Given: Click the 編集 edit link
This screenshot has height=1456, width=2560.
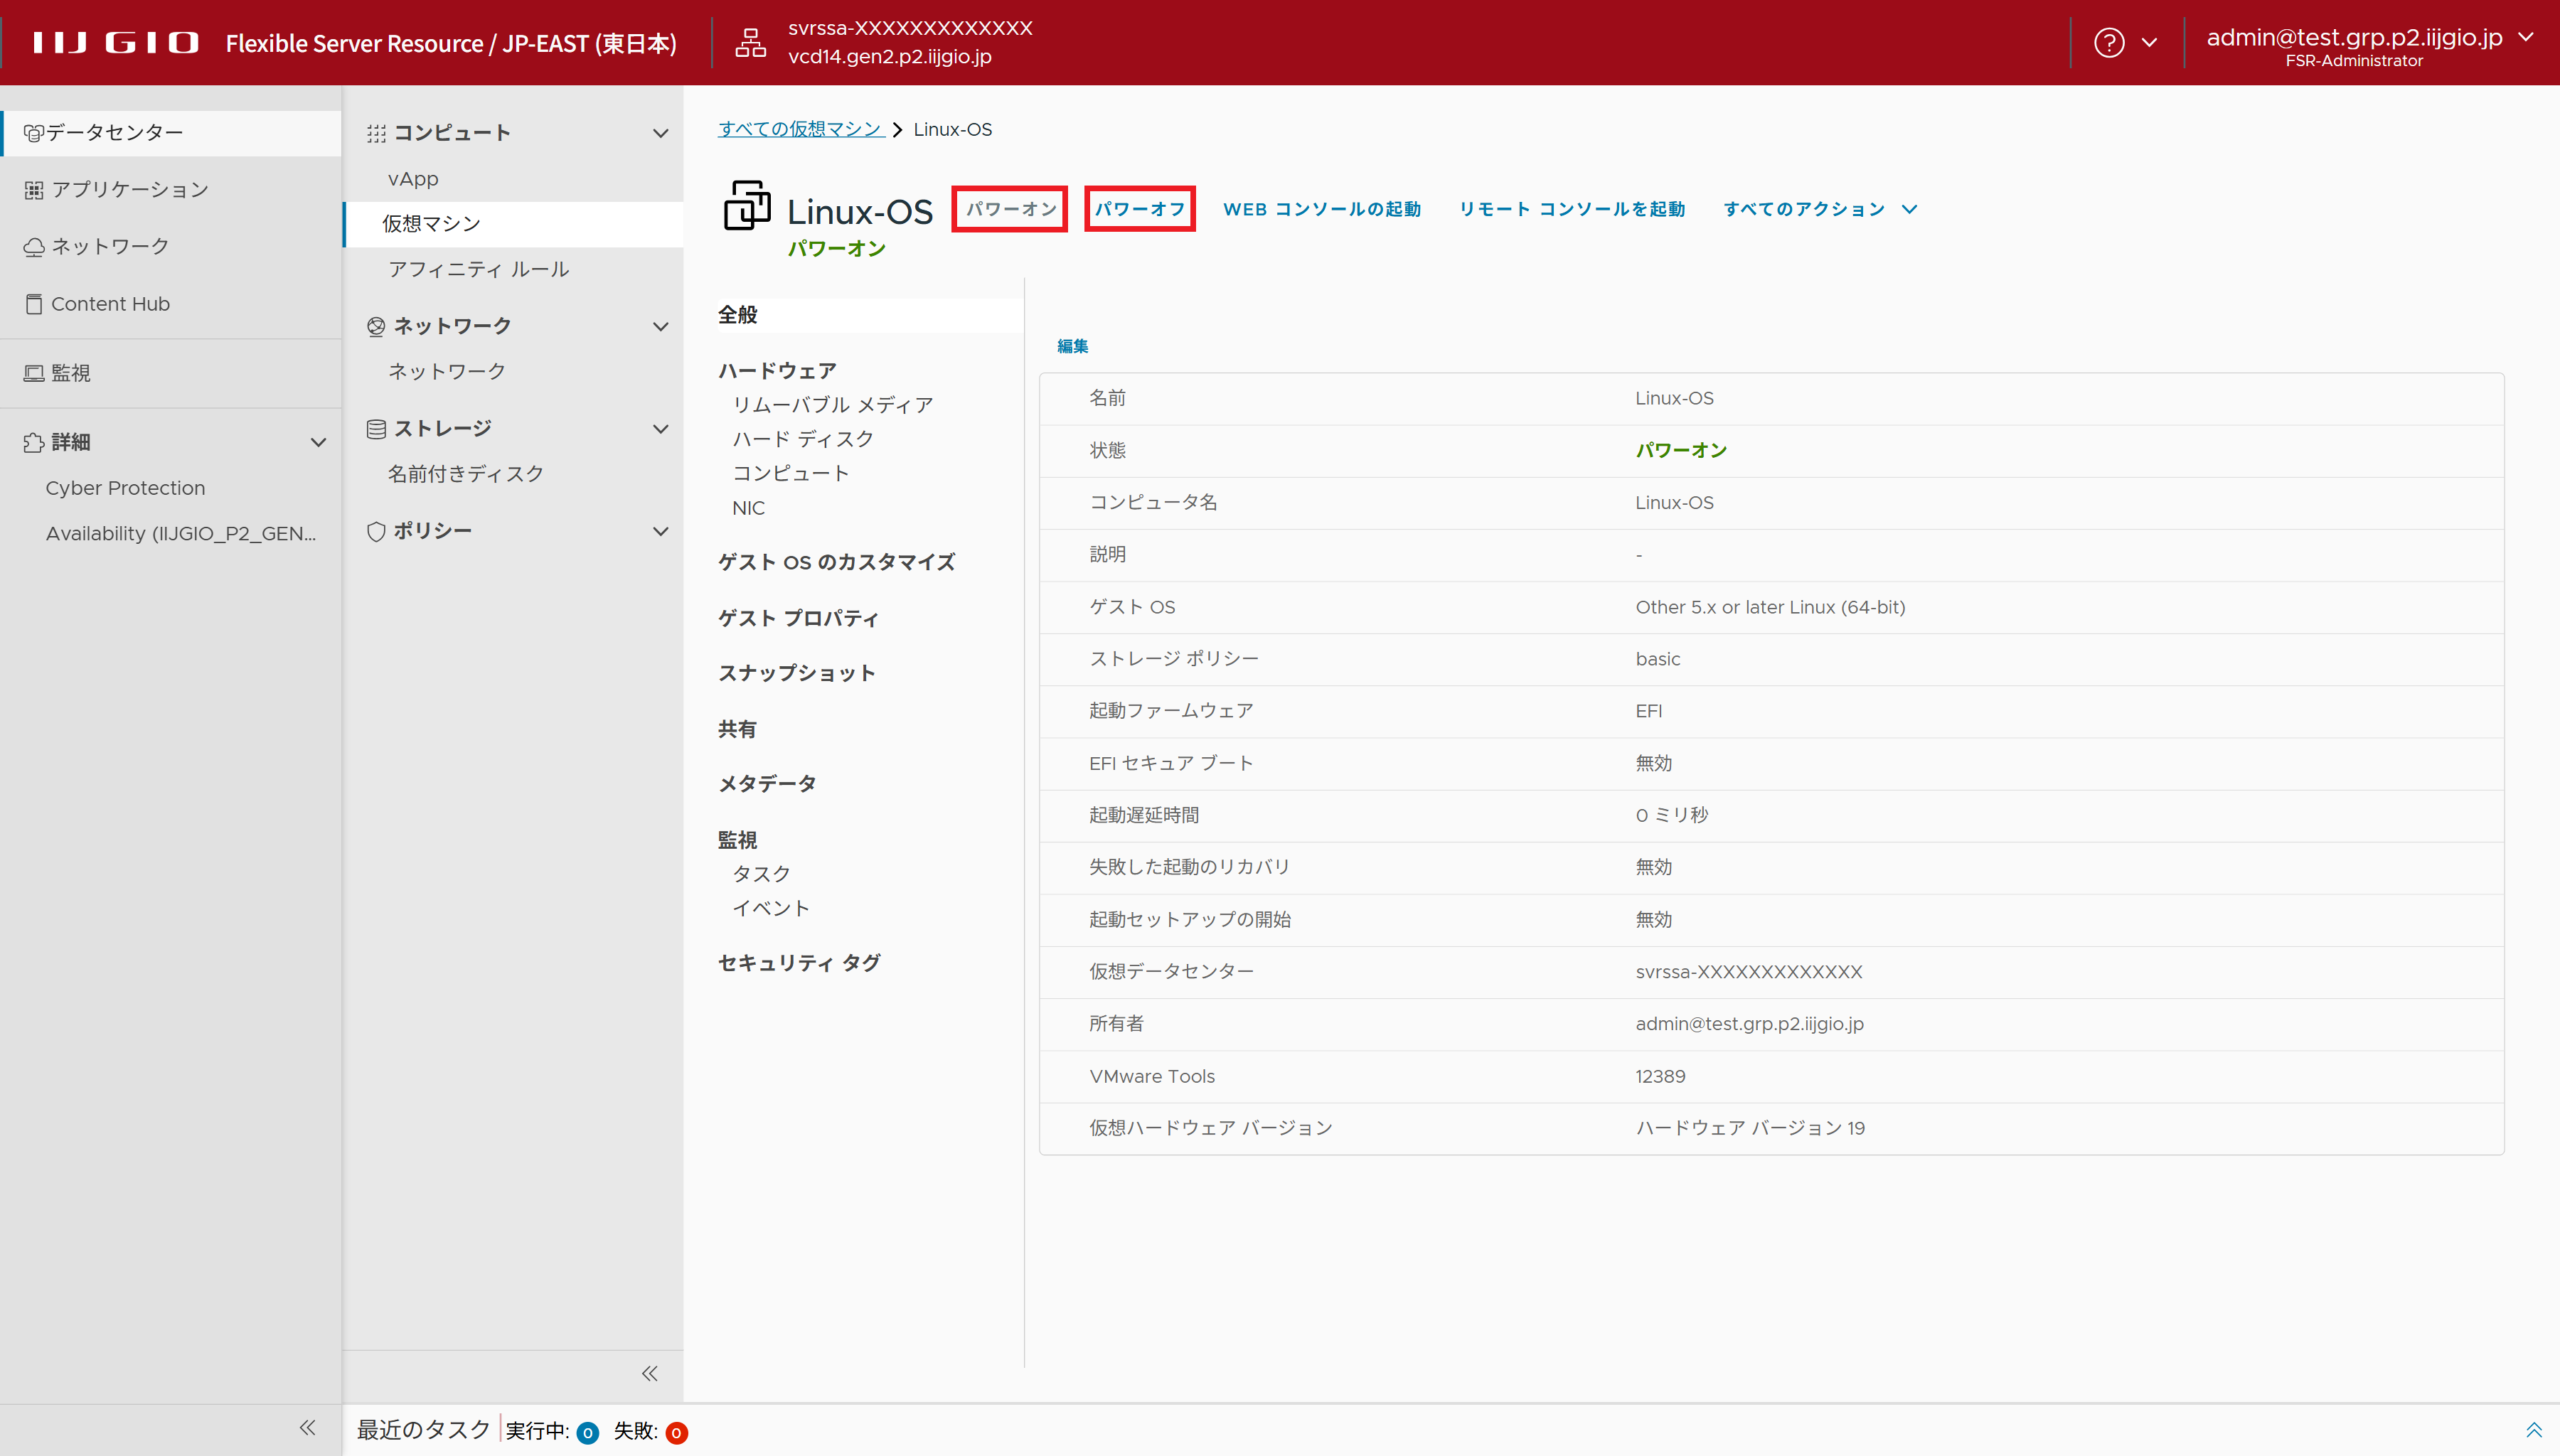Looking at the screenshot, I should [x=1072, y=346].
